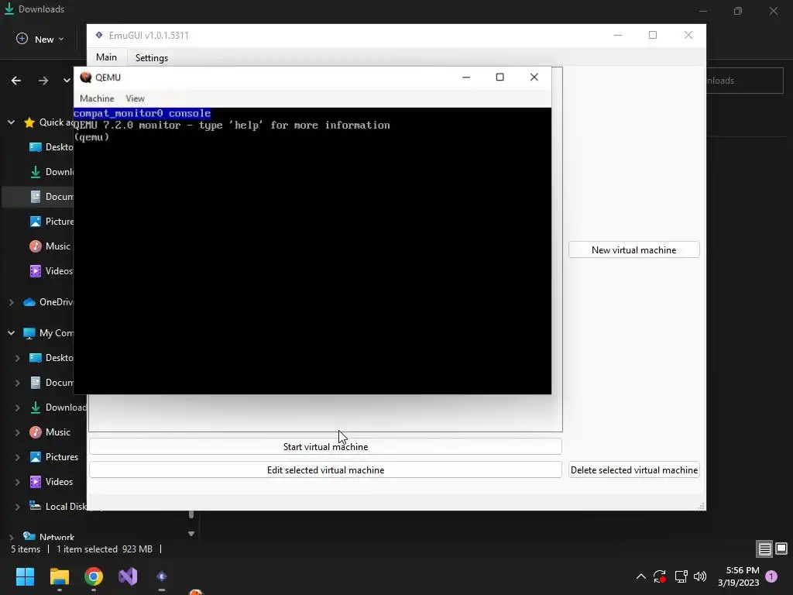Click the volume speaker tray icon
The height and width of the screenshot is (595, 793).
(700, 576)
